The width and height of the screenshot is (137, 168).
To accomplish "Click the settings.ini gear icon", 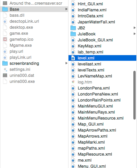I will click(5, 69).
